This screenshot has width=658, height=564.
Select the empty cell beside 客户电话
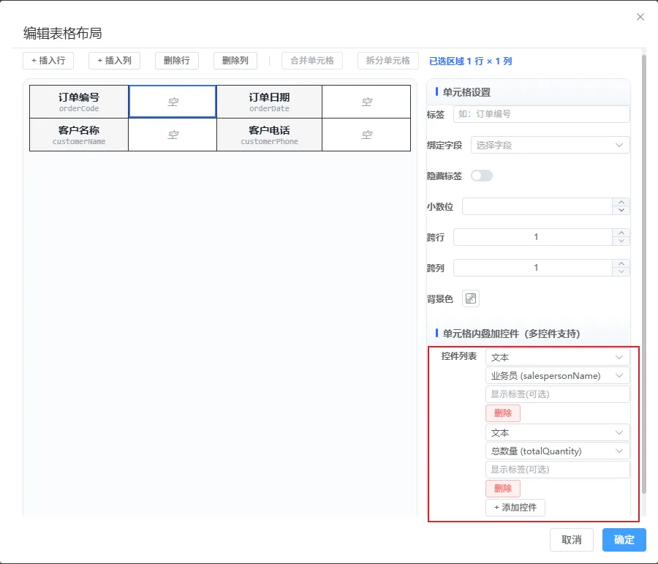366,135
